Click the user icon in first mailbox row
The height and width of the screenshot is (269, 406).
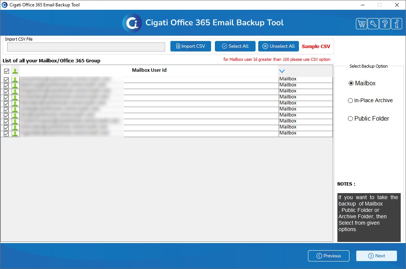point(15,80)
